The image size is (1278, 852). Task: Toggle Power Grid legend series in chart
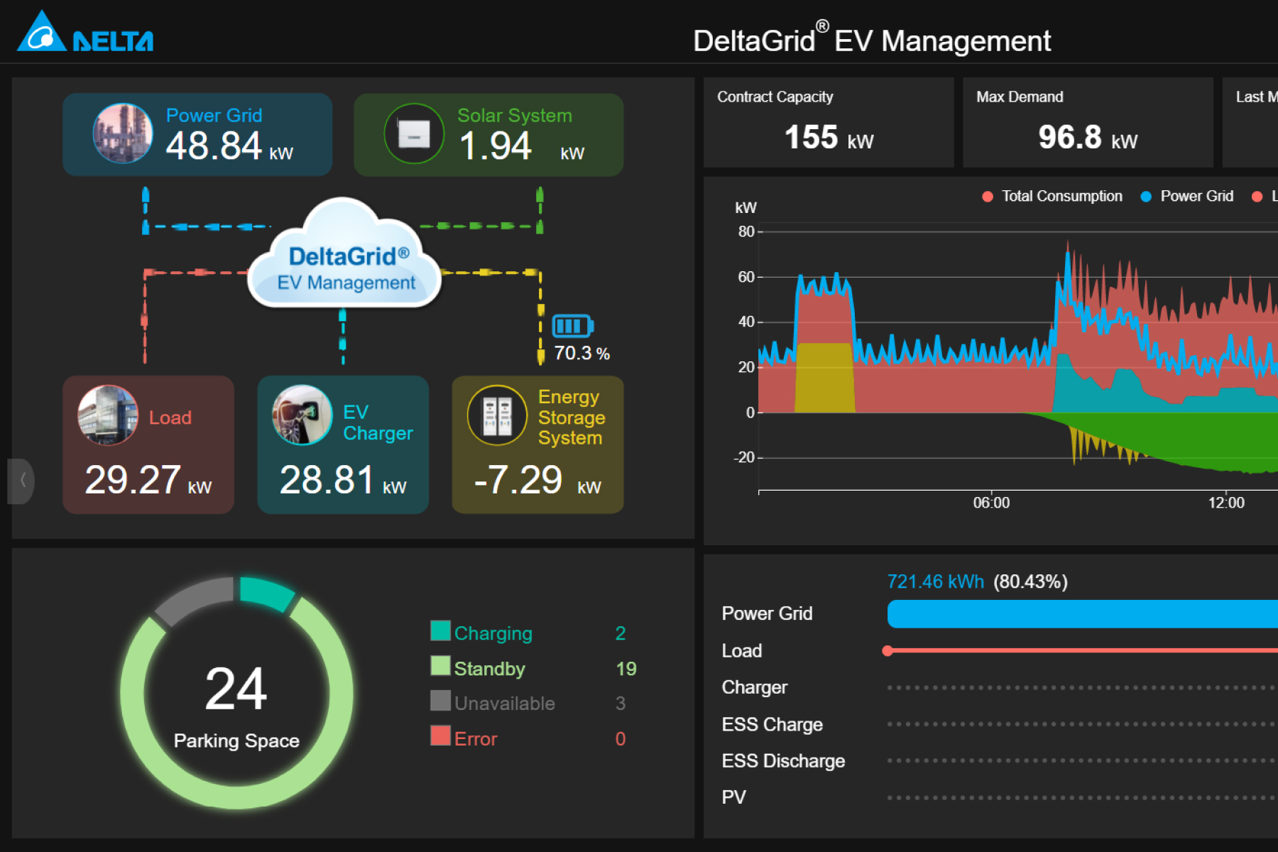tap(1187, 197)
